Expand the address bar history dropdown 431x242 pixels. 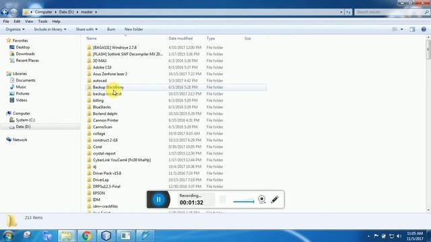point(341,12)
